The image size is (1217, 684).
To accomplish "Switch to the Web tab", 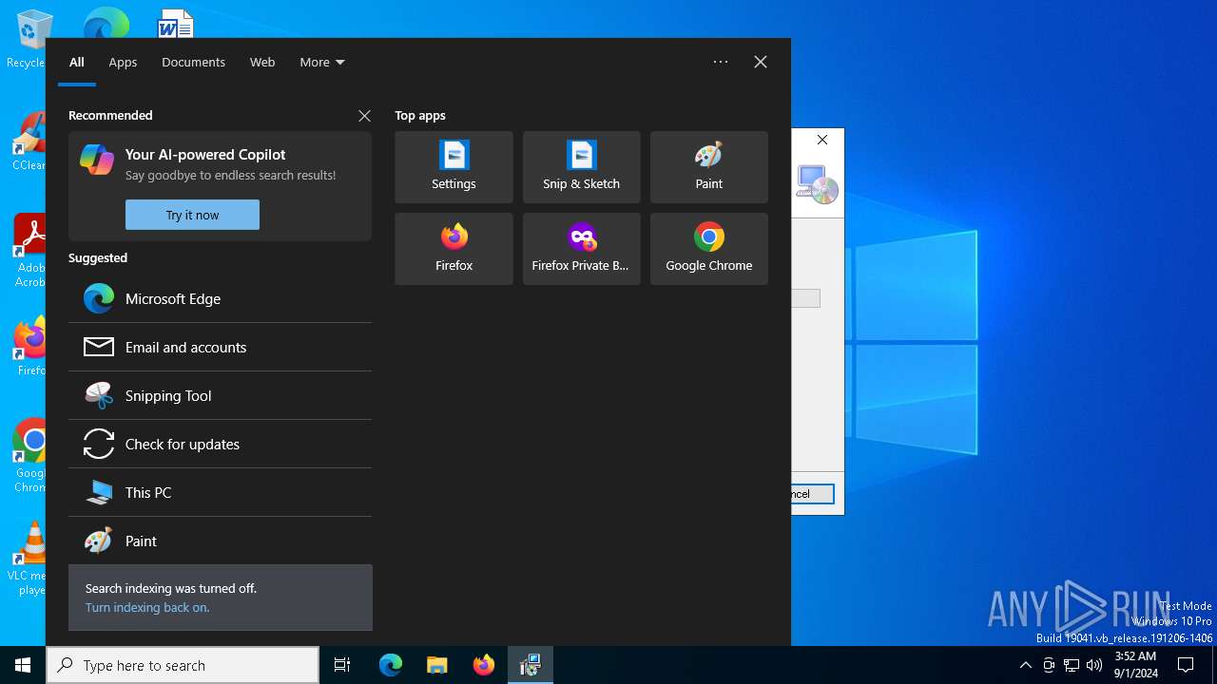I will 262,62.
